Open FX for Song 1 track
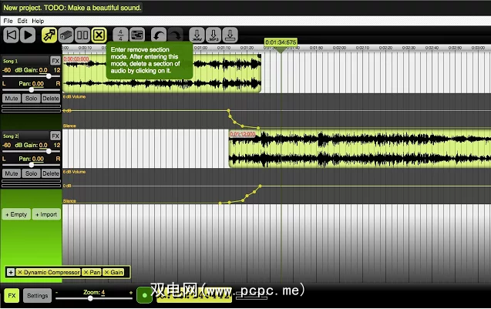The width and height of the screenshot is (491, 309). click(55, 61)
